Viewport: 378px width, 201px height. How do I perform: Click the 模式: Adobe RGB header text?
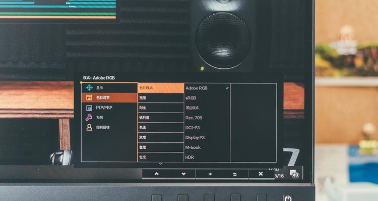tap(99, 78)
